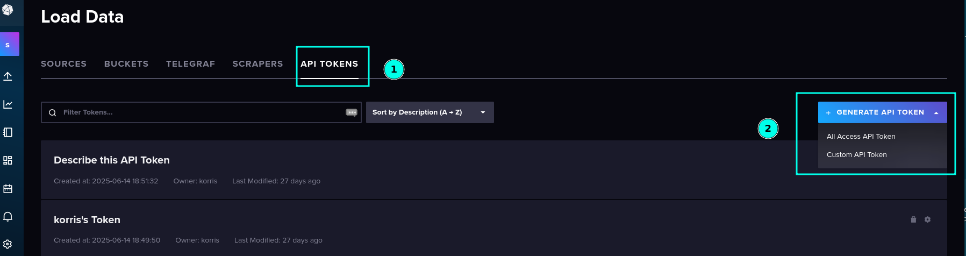
Task: Switch to the Scrapers tab
Action: pyautogui.click(x=257, y=63)
